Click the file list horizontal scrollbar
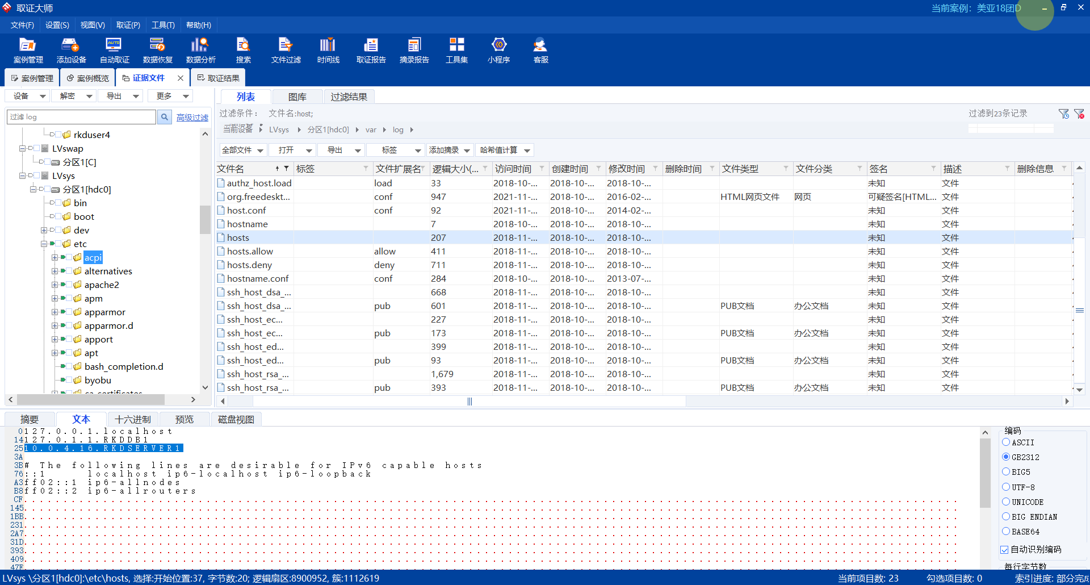Viewport: 1090px width, 585px height. coord(469,401)
